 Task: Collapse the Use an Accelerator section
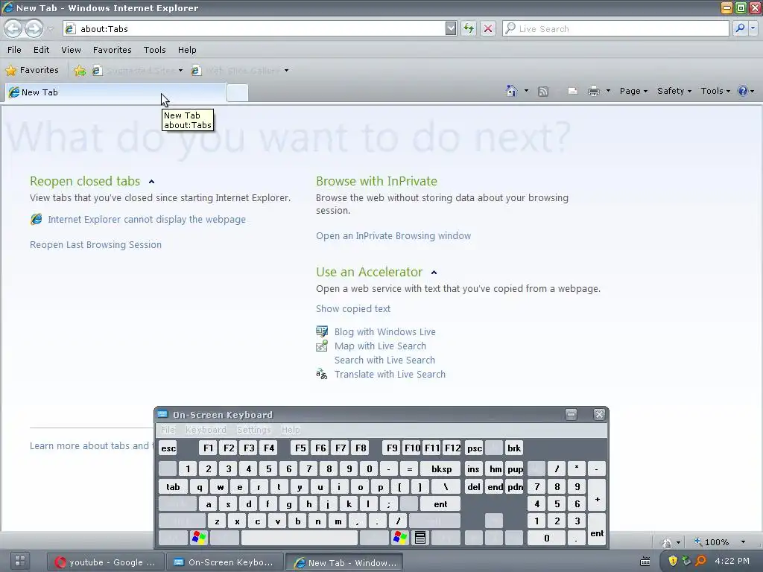click(434, 273)
